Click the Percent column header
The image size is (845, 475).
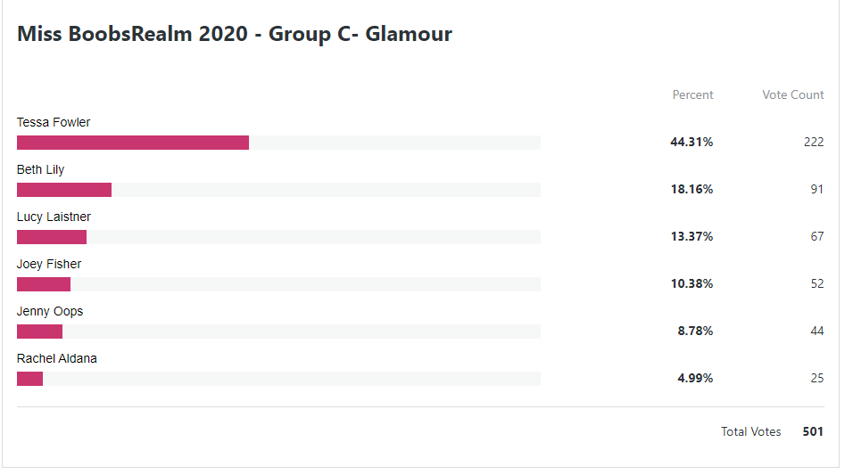(692, 95)
